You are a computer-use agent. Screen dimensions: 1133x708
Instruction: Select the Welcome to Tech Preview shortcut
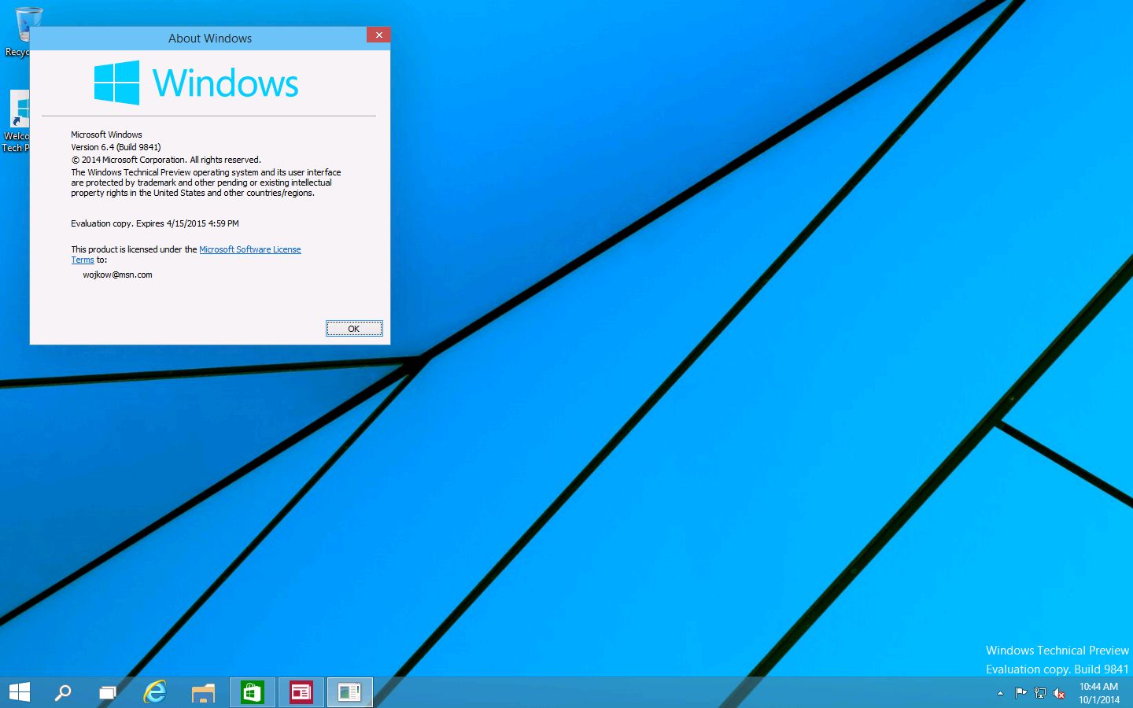[x=16, y=121]
